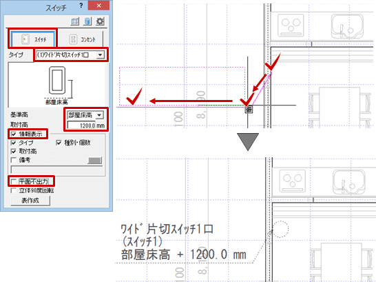
Task: Click the switch symbol at the crosshair
Action: (x=249, y=110)
